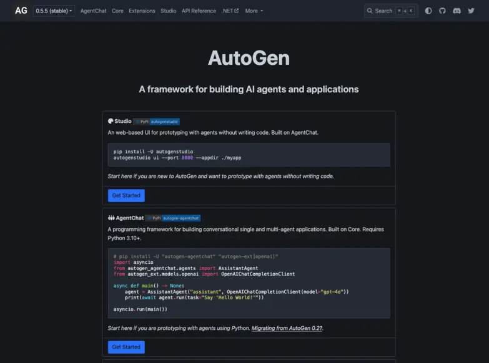
Task: Click the AgentChat people icon
Action: [x=111, y=218]
